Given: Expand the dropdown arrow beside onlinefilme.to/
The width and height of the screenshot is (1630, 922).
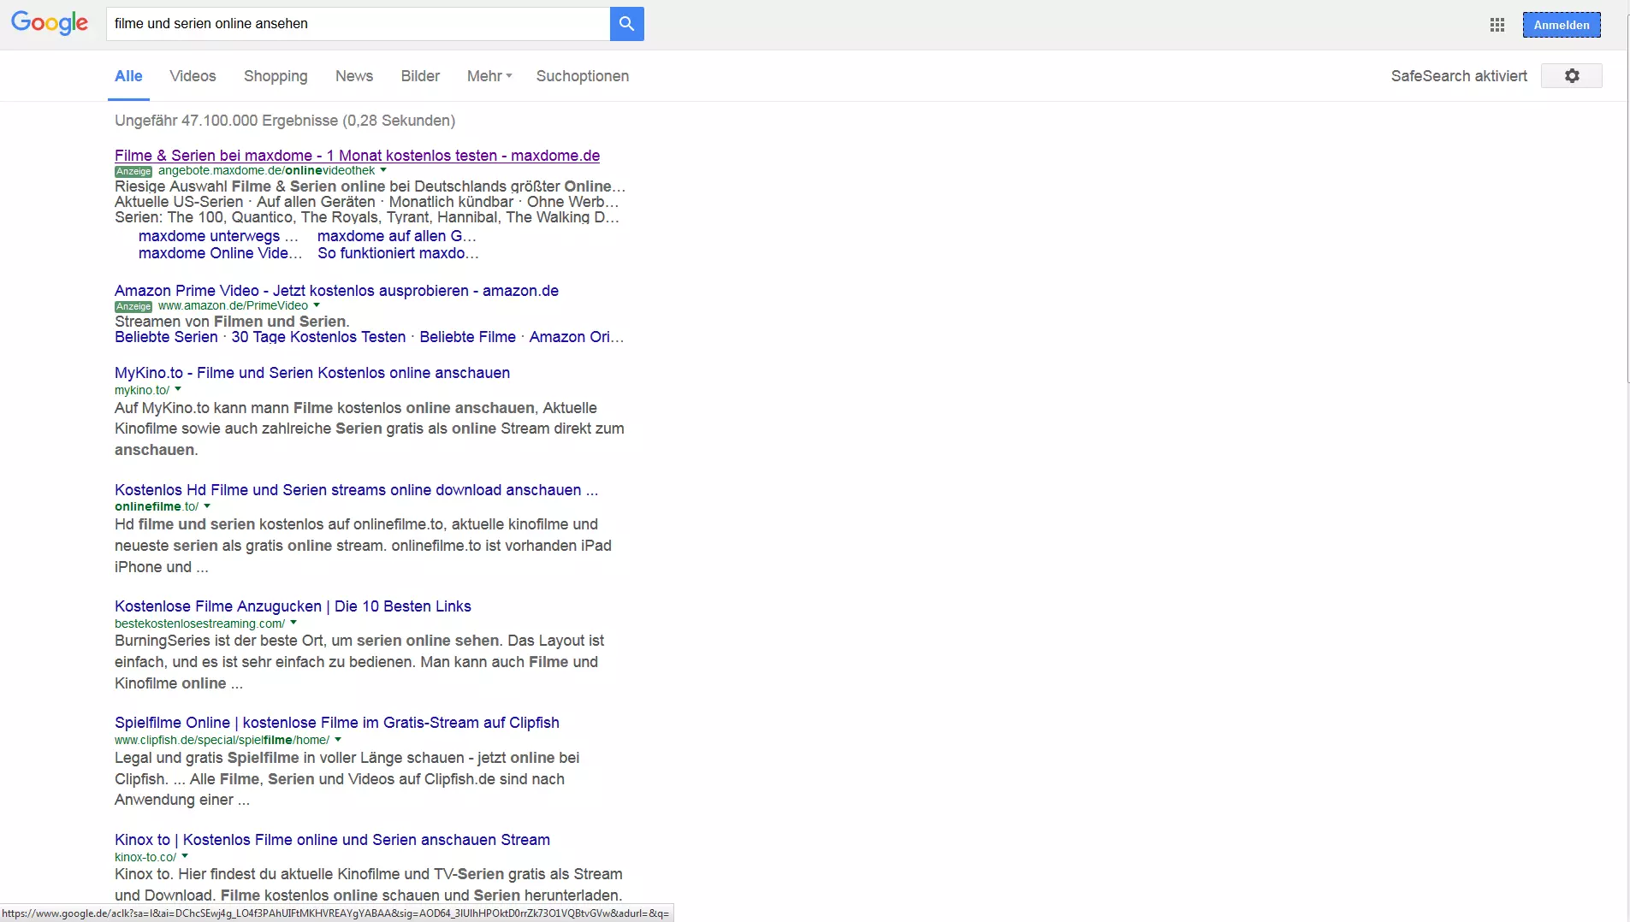Looking at the screenshot, I should [x=207, y=506].
